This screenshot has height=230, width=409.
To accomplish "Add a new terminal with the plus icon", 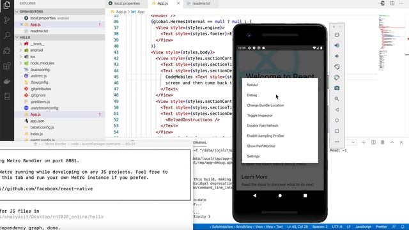I will click(364, 142).
